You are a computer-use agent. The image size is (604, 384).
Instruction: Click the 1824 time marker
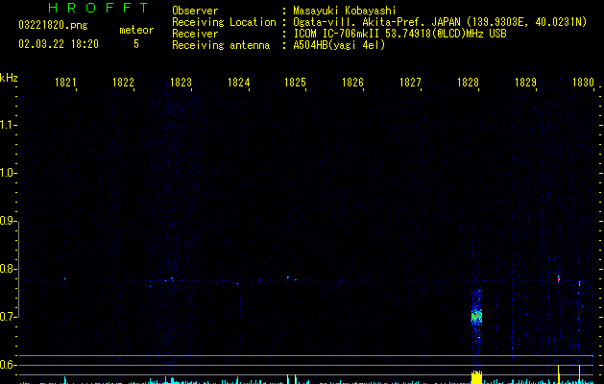click(x=238, y=83)
